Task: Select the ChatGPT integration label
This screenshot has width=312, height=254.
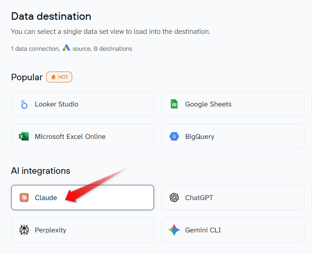Action: click(199, 198)
